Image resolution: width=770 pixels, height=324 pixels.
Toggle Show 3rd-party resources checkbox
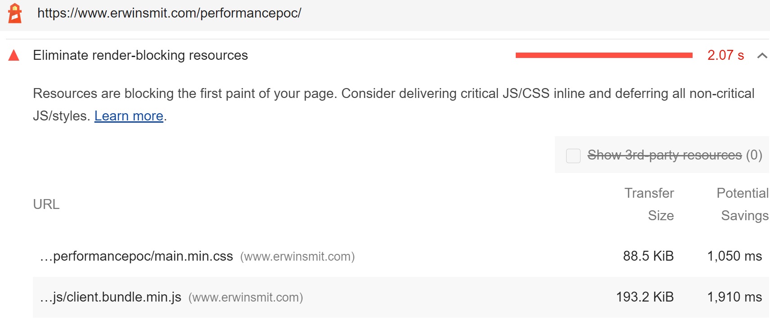point(573,155)
